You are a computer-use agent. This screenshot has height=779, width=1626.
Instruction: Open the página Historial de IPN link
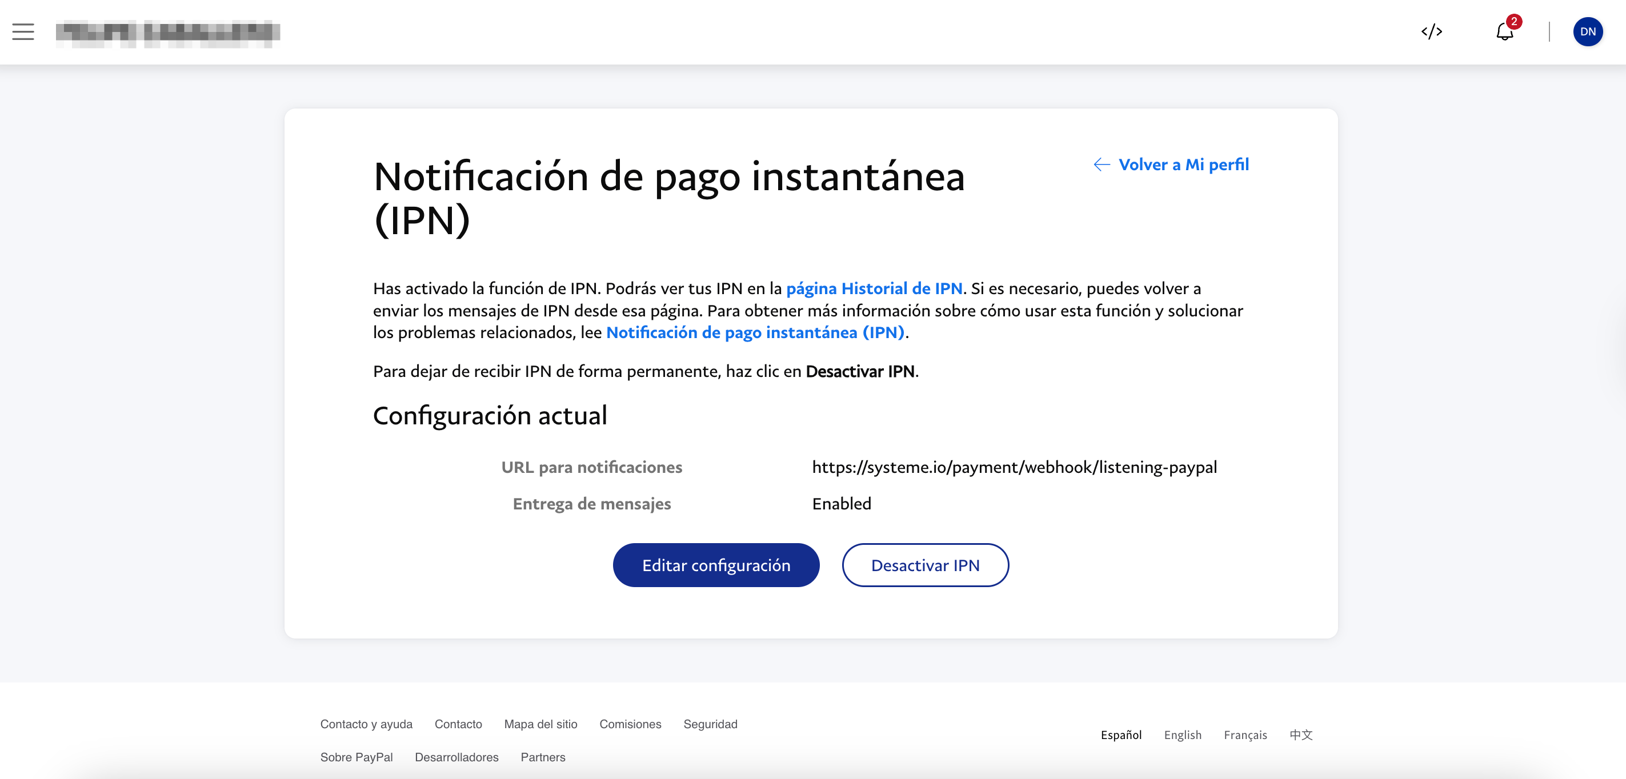coord(874,288)
